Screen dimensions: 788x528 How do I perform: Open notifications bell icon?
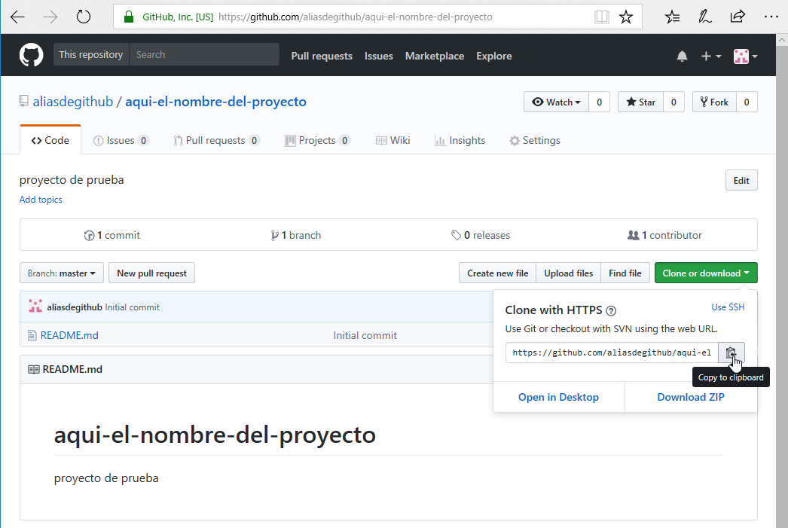[682, 56]
